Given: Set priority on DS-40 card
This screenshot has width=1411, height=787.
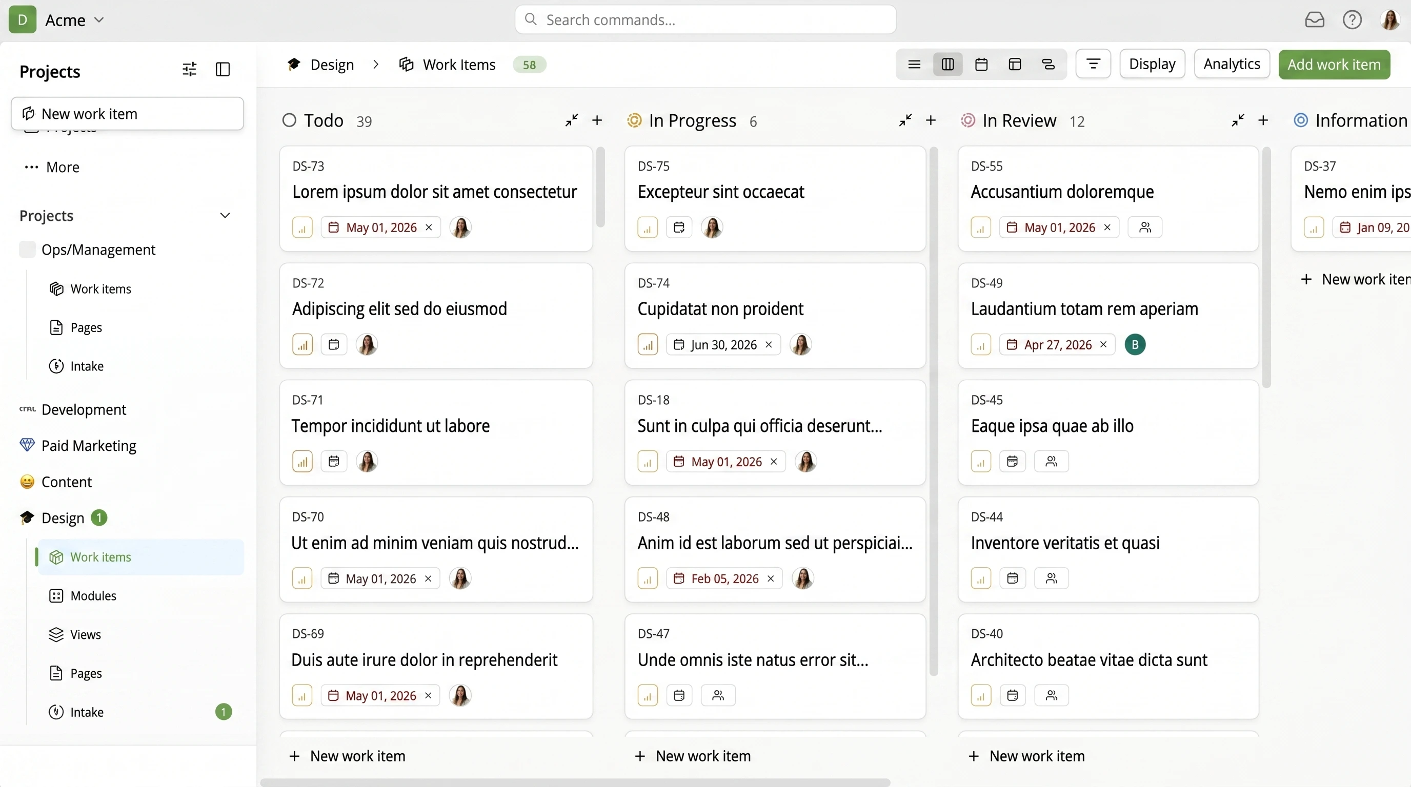Looking at the screenshot, I should click(x=980, y=696).
